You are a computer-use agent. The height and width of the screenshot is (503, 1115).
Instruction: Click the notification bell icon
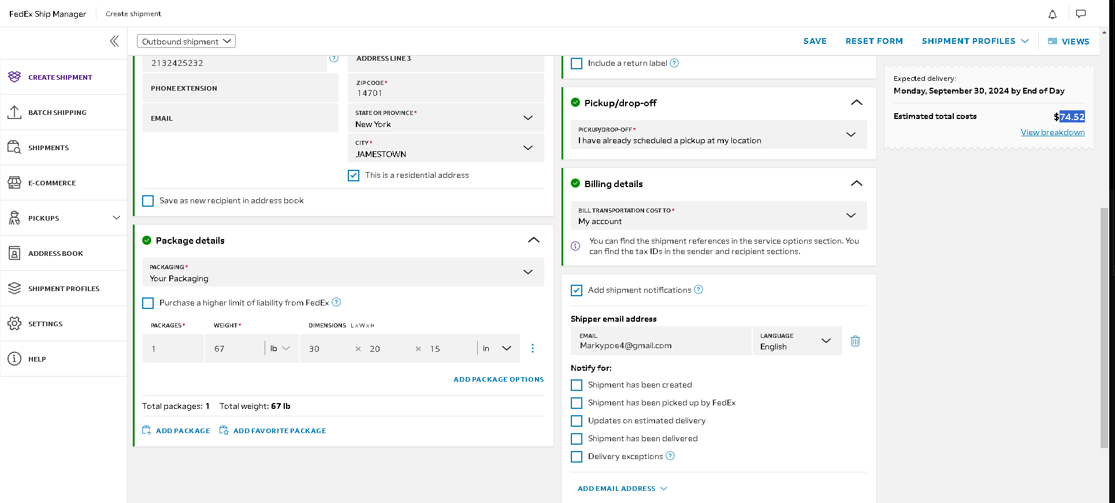coord(1053,14)
